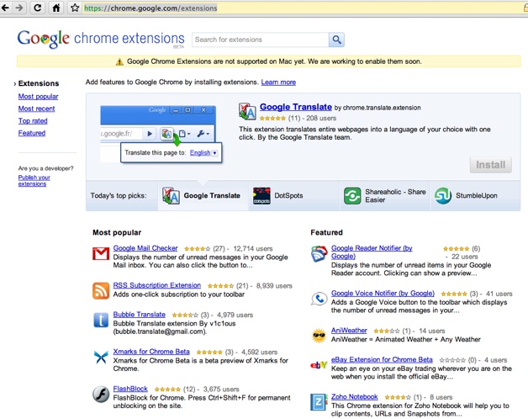Open Bubble Translate link
This screenshot has height=419, width=528.
coord(139,315)
